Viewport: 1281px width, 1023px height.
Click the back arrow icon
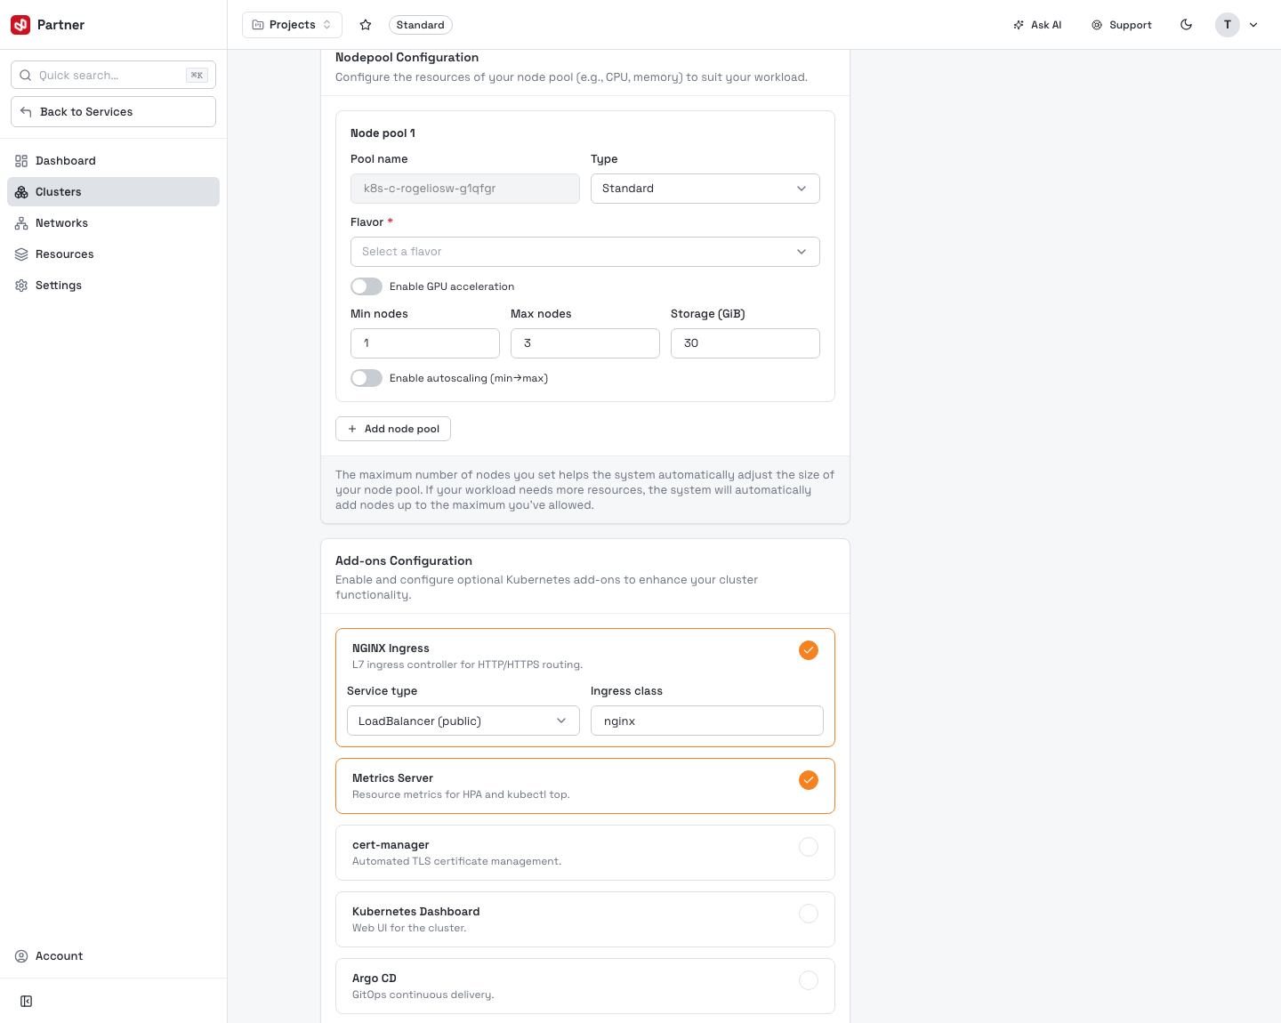pyautogui.click(x=26, y=112)
